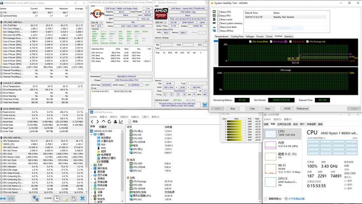Viewport: 362px width, 204px height.
Task: Expand 主板 motherboard node in AIDA64 tree
Action: 92,165
